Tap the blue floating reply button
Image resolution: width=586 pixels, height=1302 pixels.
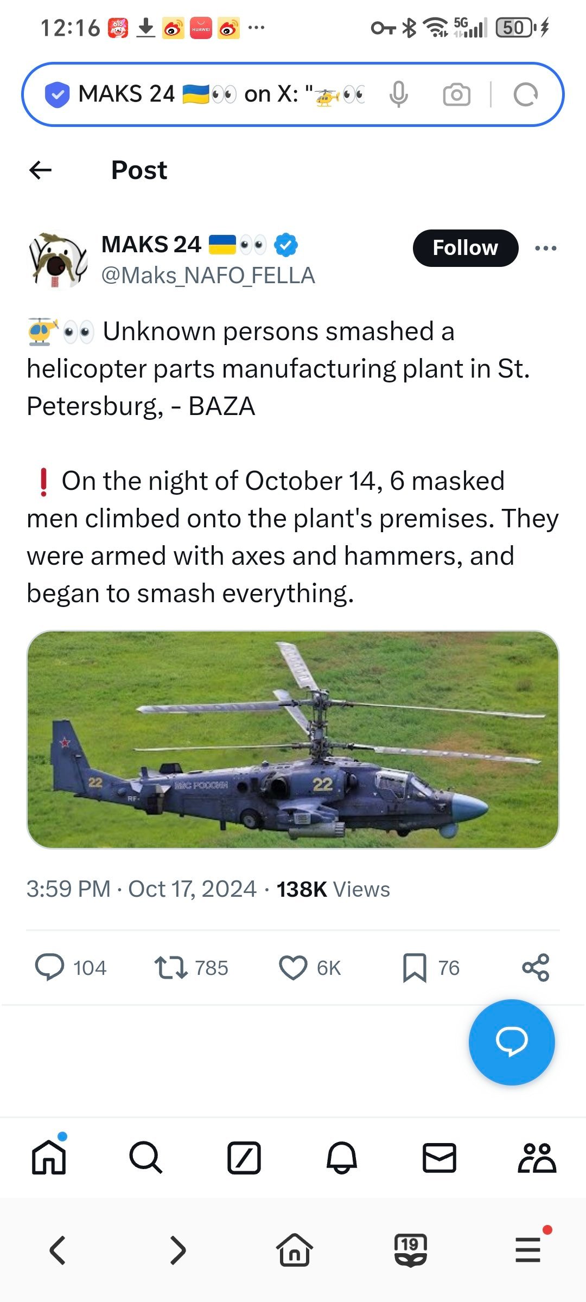[x=512, y=1042]
